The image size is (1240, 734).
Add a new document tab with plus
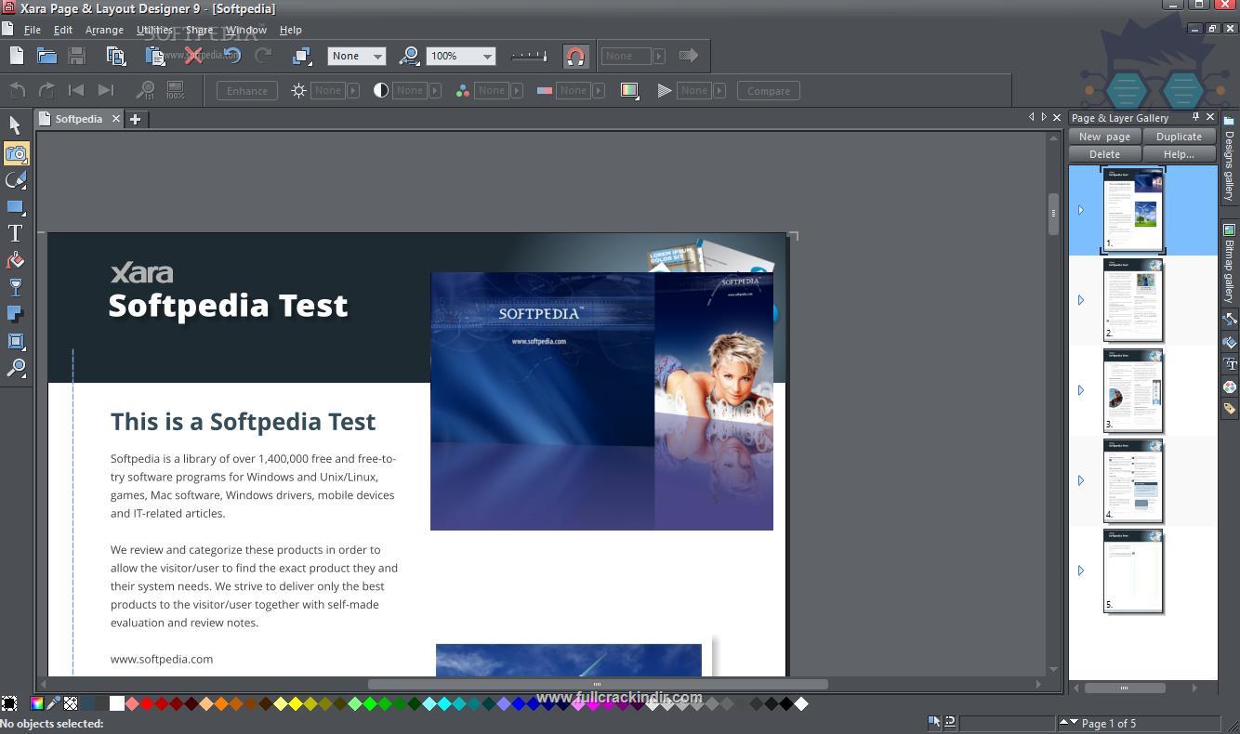coord(135,119)
